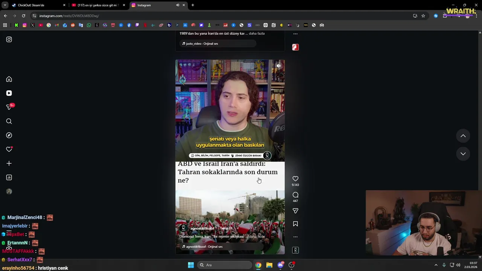482x271 pixels.
Task: Open Notifications heart in the sidebar
Action: [x=9, y=149]
